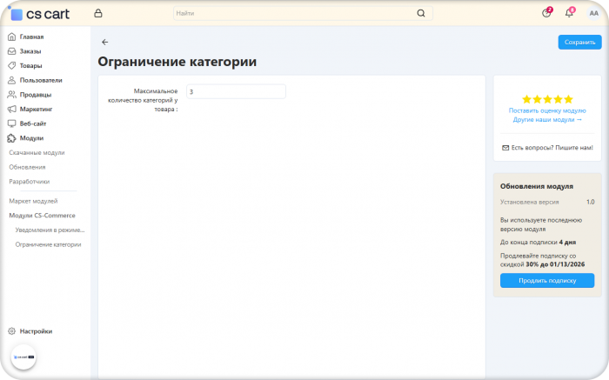The image size is (609, 380).
Task: Select Маркет модулей submenu item
Action: coord(33,201)
